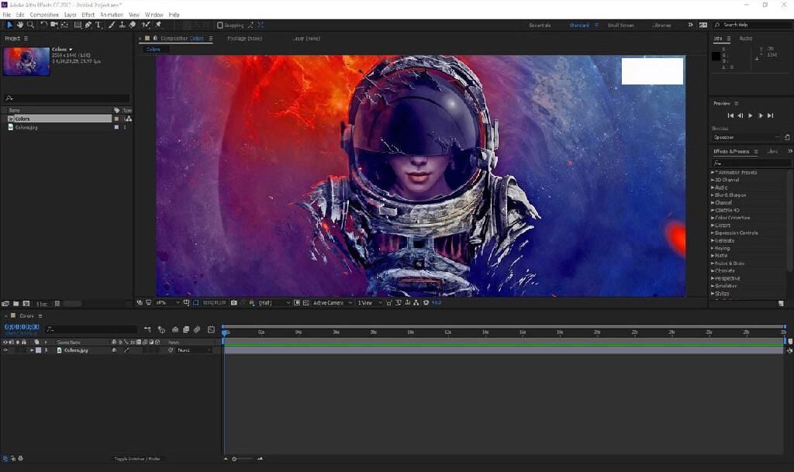Expand Colors.jpg layer properties triangle
This screenshot has width=794, height=472.
pyautogui.click(x=32, y=350)
